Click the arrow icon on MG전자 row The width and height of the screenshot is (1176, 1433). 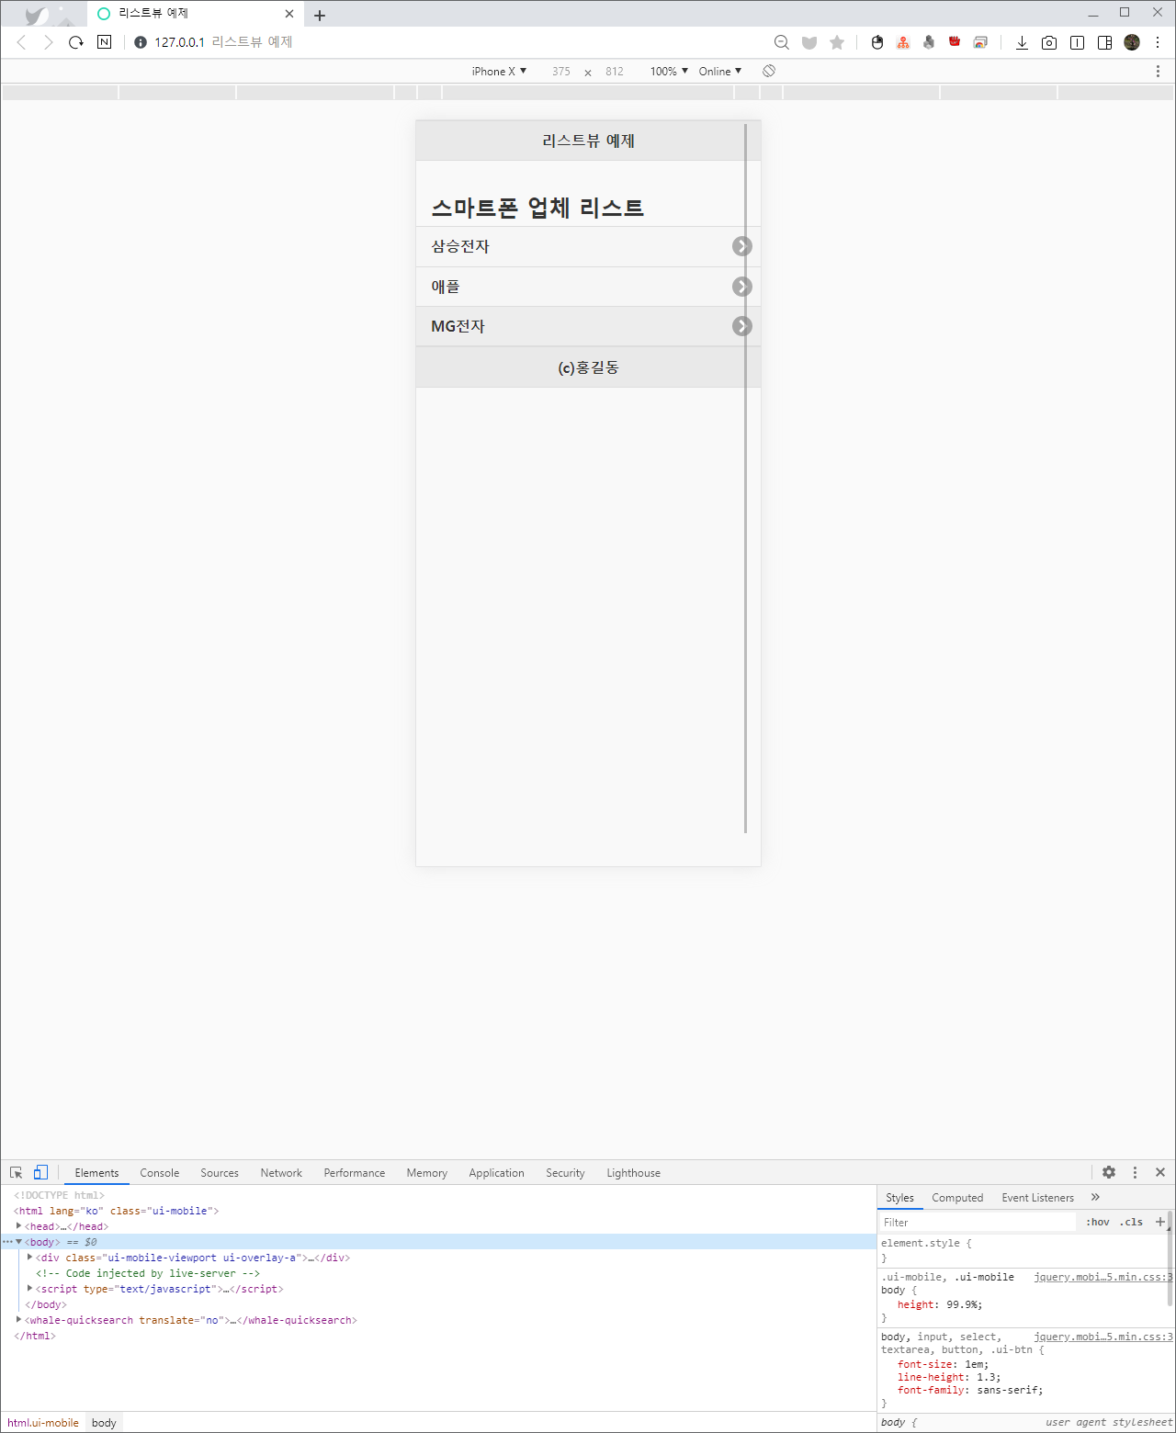[x=742, y=326]
